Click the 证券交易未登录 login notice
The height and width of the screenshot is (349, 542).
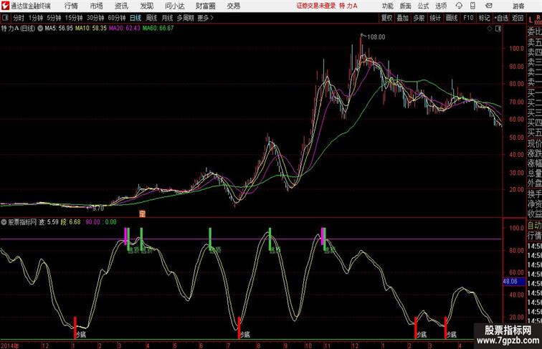coord(316,6)
